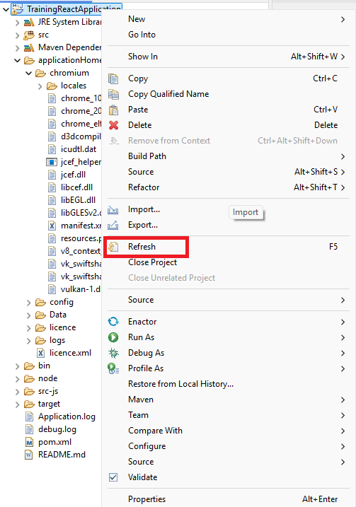Image resolution: width=356 pixels, height=507 pixels.
Task: Select the README.md file
Action: tap(62, 455)
